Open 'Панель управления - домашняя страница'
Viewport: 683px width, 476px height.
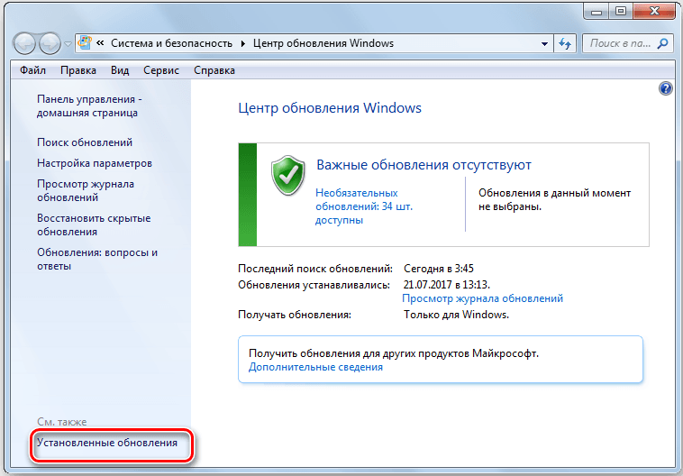click(x=89, y=105)
